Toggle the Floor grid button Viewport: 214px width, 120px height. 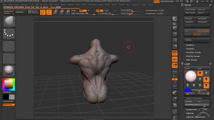point(175,59)
